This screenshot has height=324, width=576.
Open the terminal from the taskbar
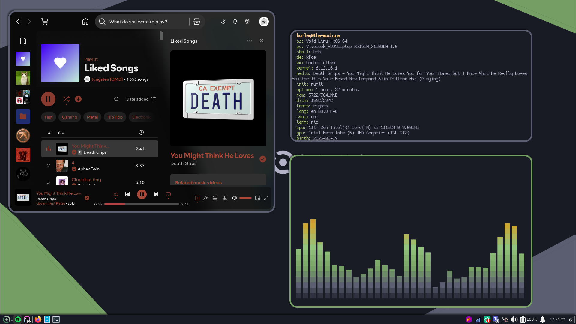click(x=56, y=319)
